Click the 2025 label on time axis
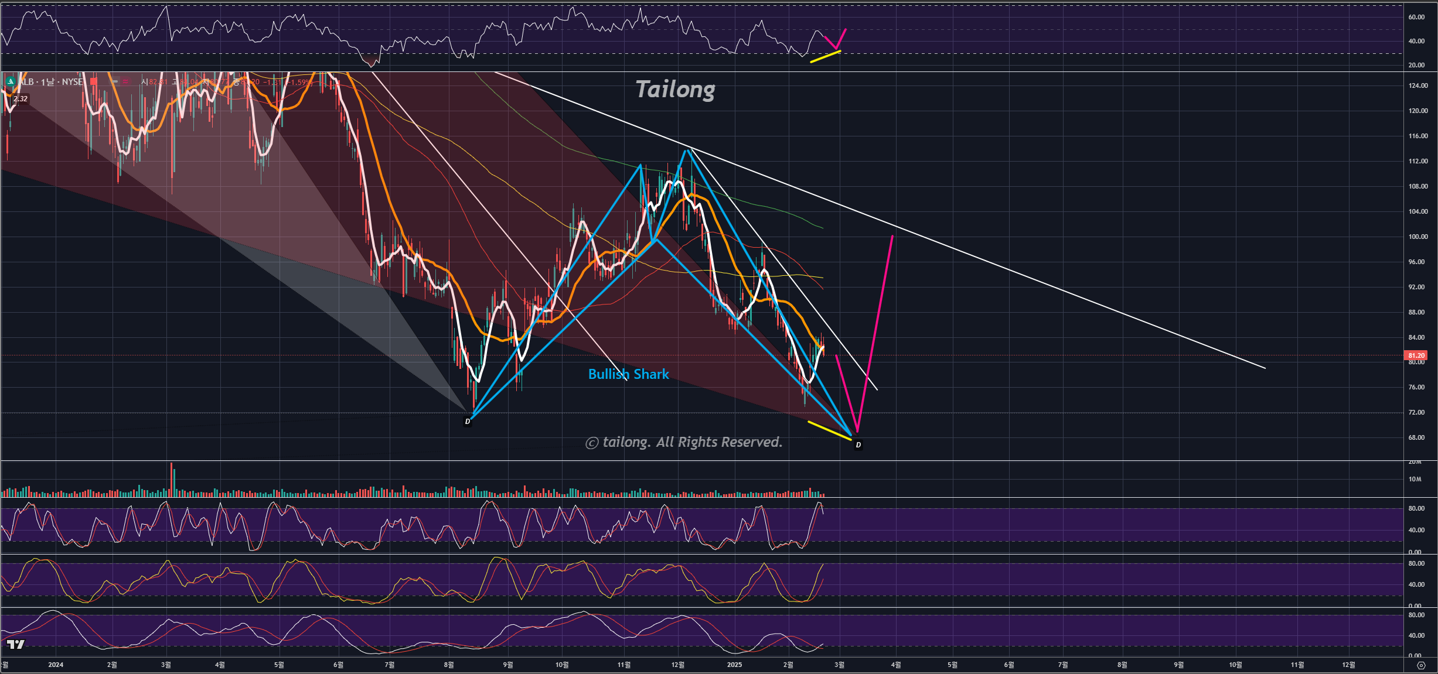The width and height of the screenshot is (1438, 674). point(734,665)
